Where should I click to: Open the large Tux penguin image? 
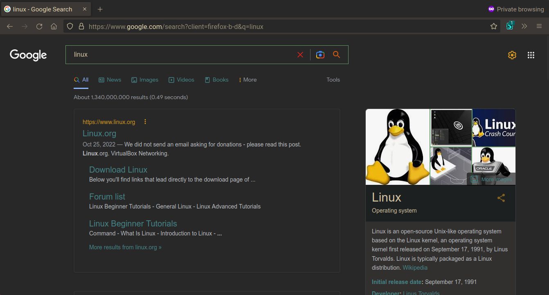tap(398, 147)
